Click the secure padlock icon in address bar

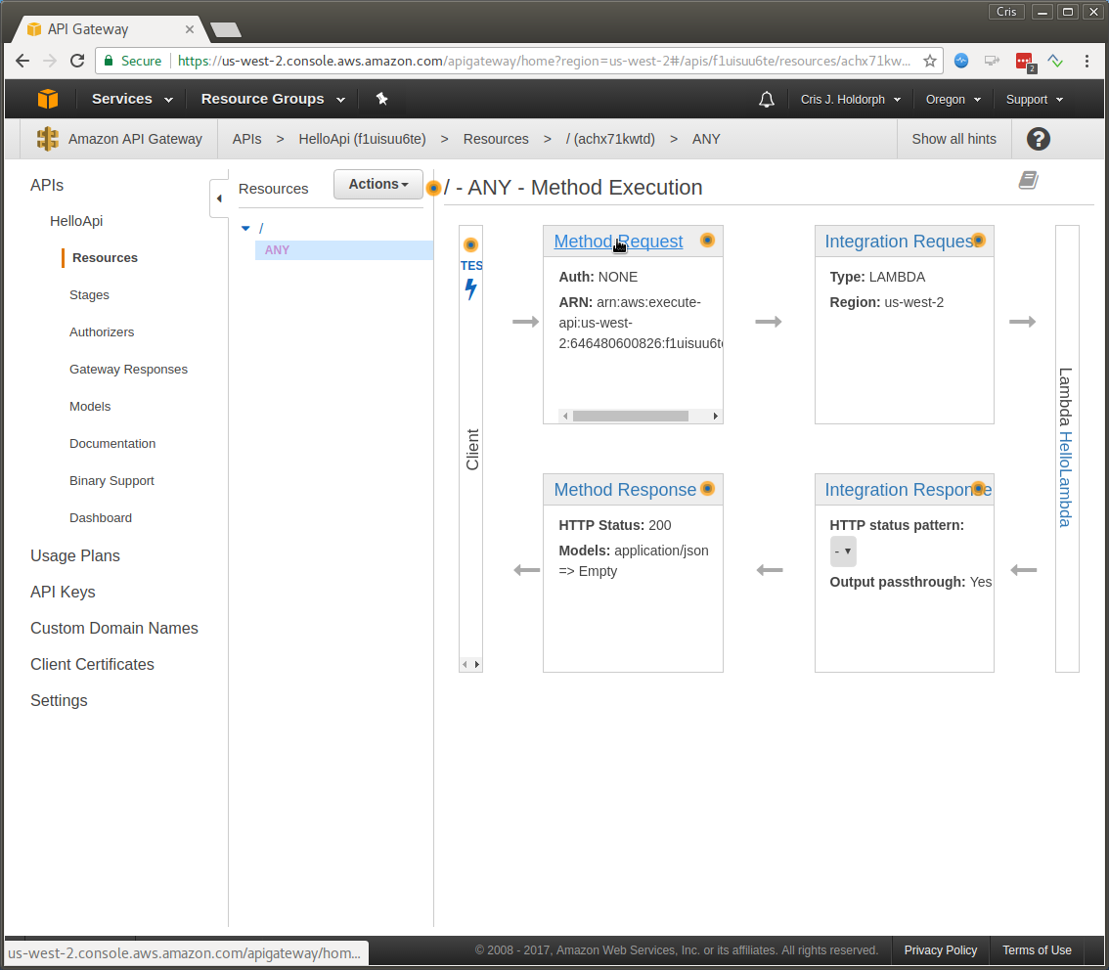click(109, 61)
